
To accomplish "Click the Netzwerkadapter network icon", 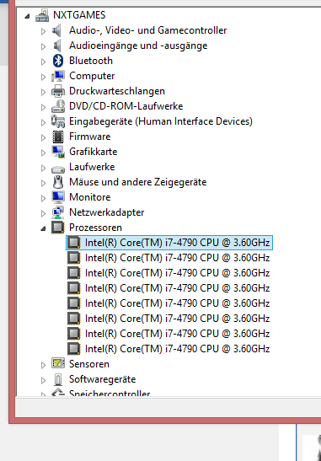I will (58, 212).
